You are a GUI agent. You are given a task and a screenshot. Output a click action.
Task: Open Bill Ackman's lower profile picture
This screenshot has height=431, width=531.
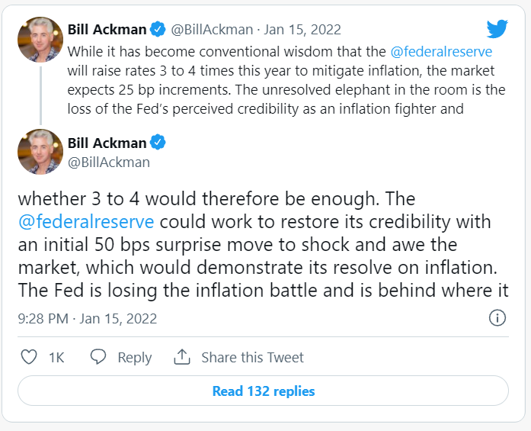[40, 152]
